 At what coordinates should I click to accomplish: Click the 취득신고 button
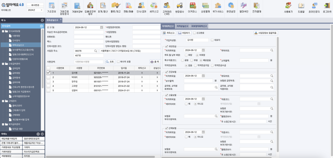click(169, 33)
